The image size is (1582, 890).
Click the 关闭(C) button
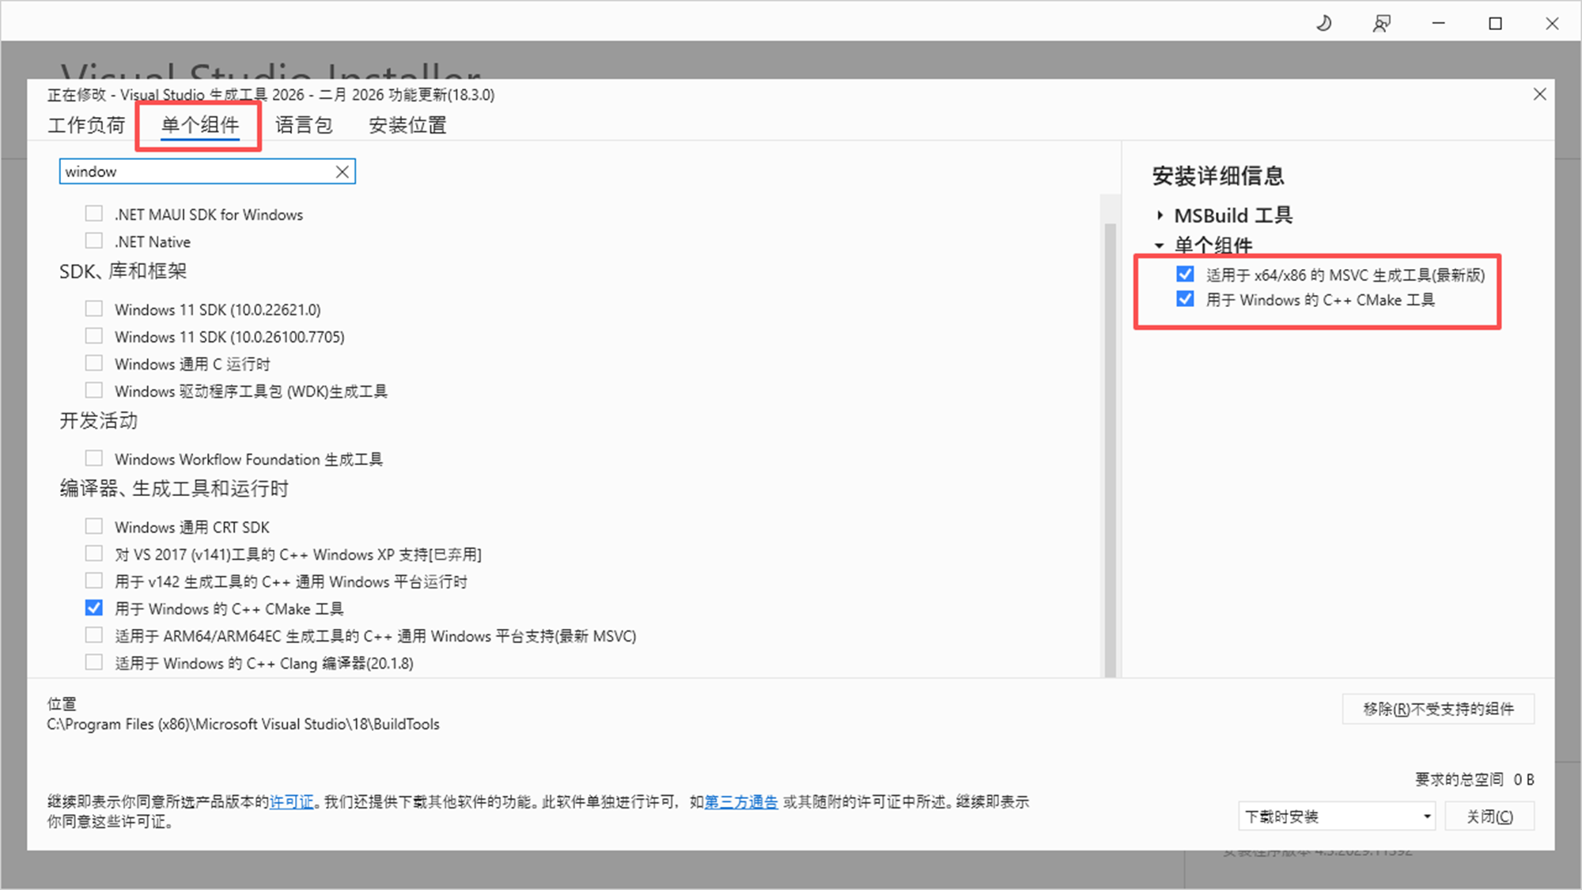tap(1489, 816)
